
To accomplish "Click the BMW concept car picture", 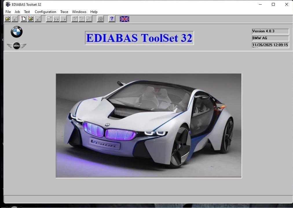I will pyautogui.click(x=149, y=126).
